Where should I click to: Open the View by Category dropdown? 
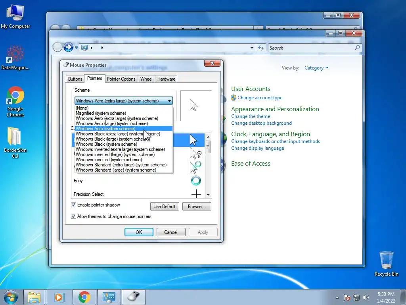pos(316,68)
